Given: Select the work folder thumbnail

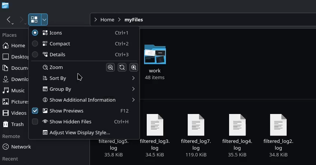Looking at the screenshot, I should tap(155, 54).
